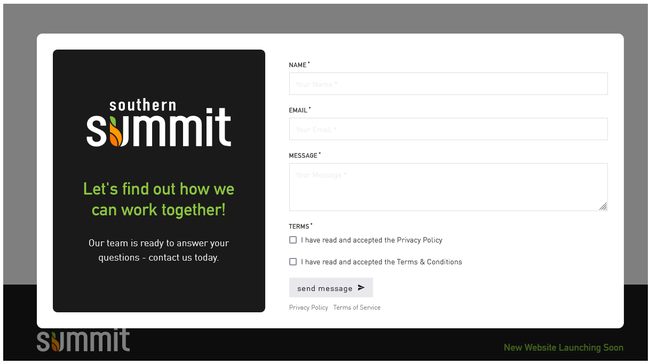The image size is (650, 364).
Task: Click "I have read and accepted the Privacy Policy" text
Action: point(371,240)
